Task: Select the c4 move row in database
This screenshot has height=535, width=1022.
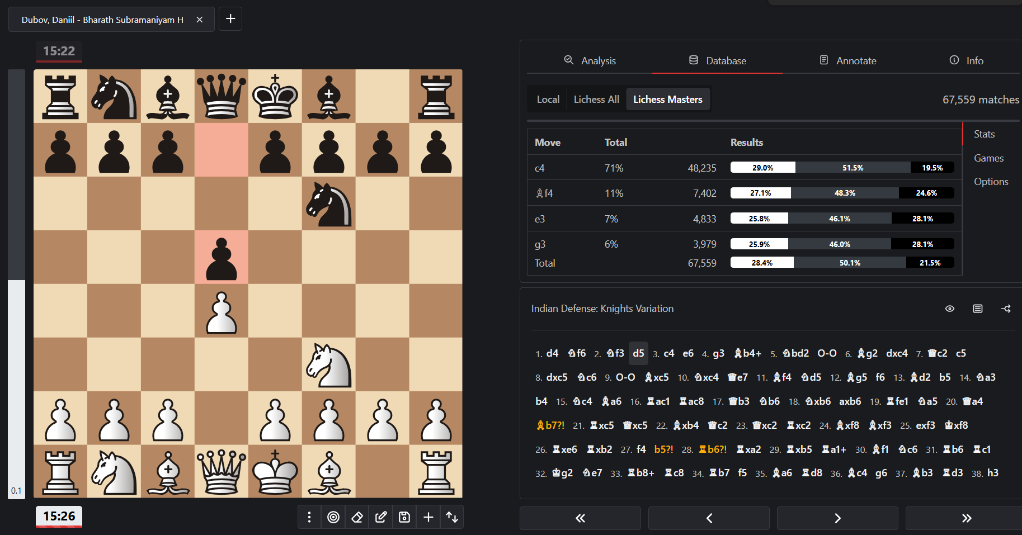Action: click(745, 168)
